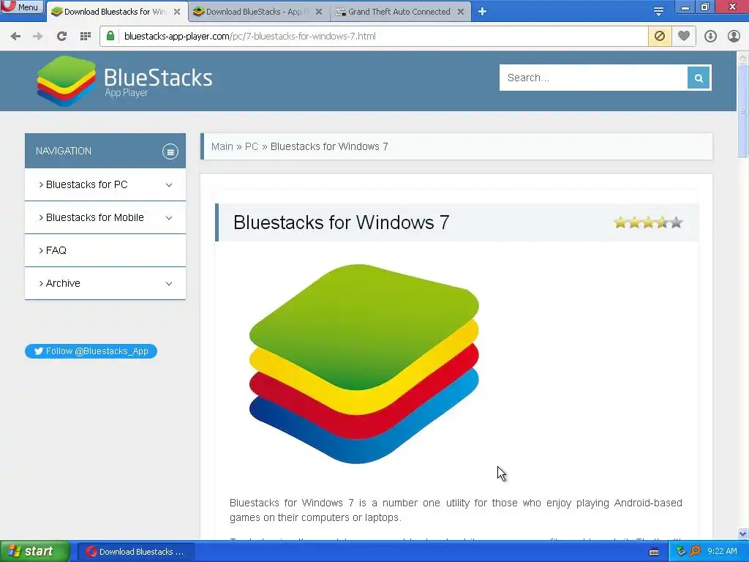Open the Windows start button
The image size is (749, 562).
point(34,552)
